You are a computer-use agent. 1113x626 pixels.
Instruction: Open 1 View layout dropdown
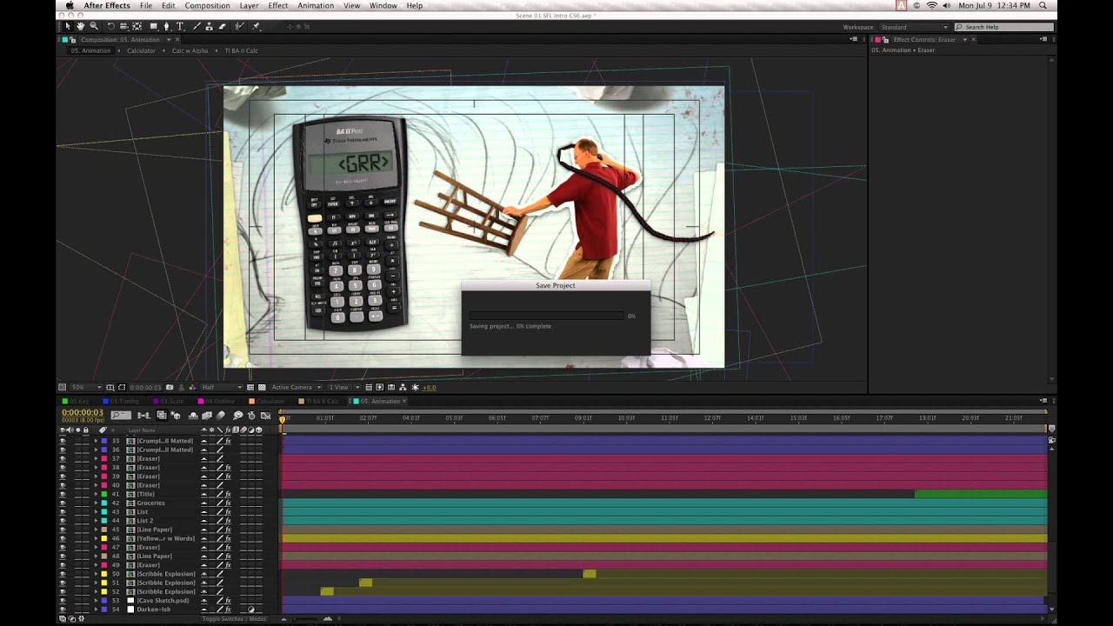tap(343, 387)
